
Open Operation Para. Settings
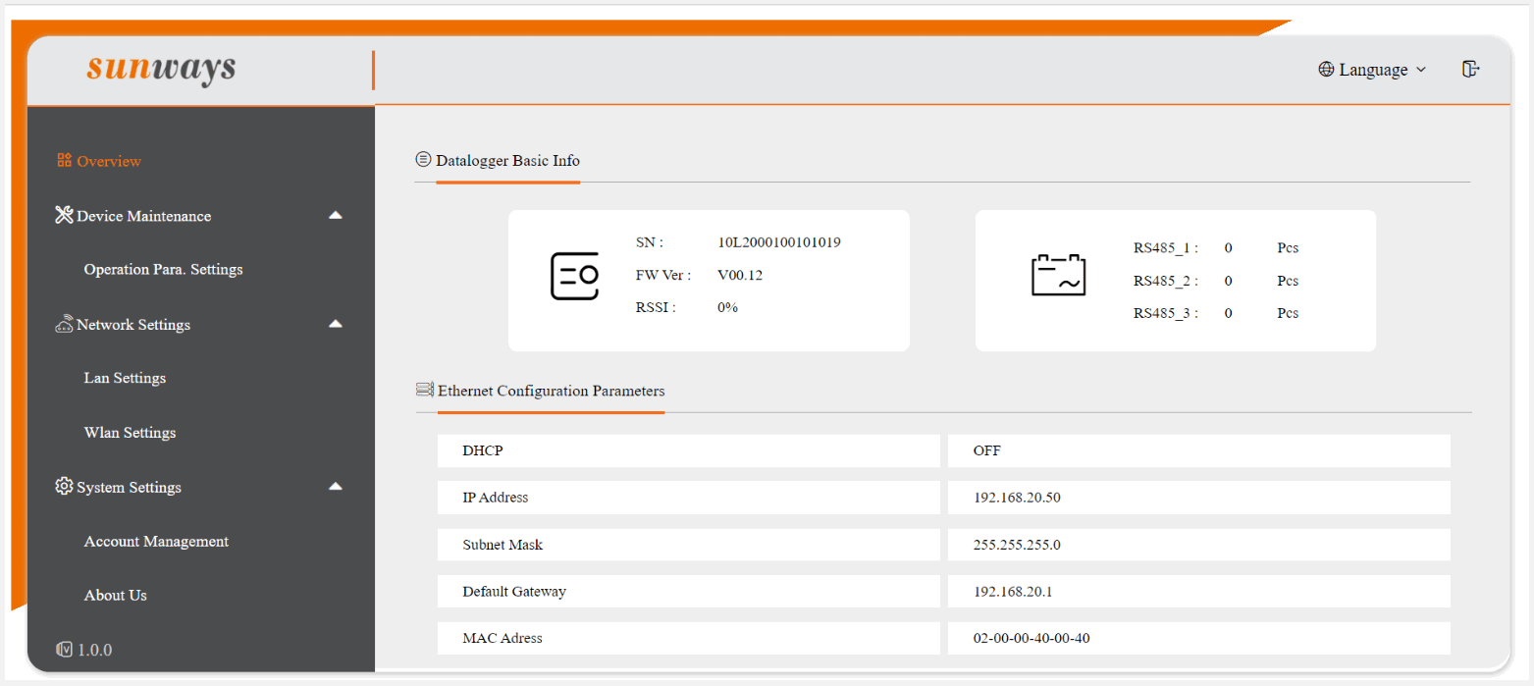click(x=163, y=269)
